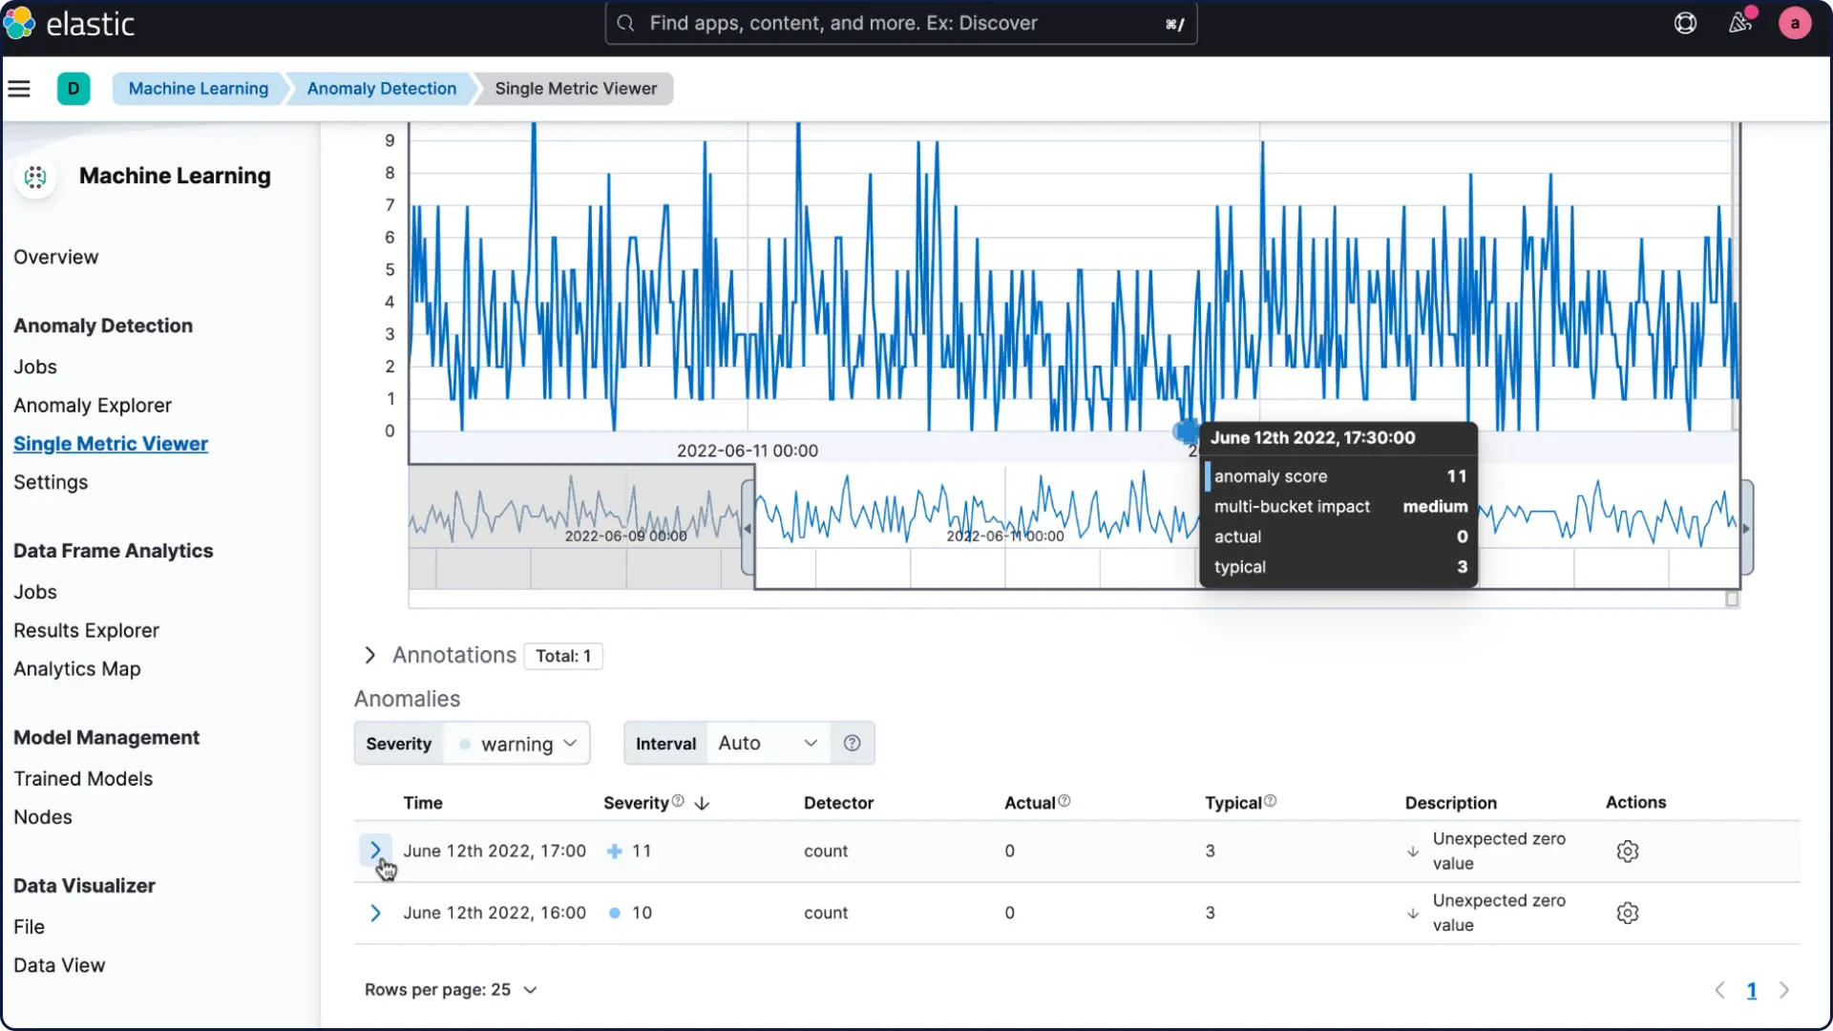Open actions gear for 17:00 anomaly
Image resolution: width=1833 pixels, height=1031 pixels.
1628,851
